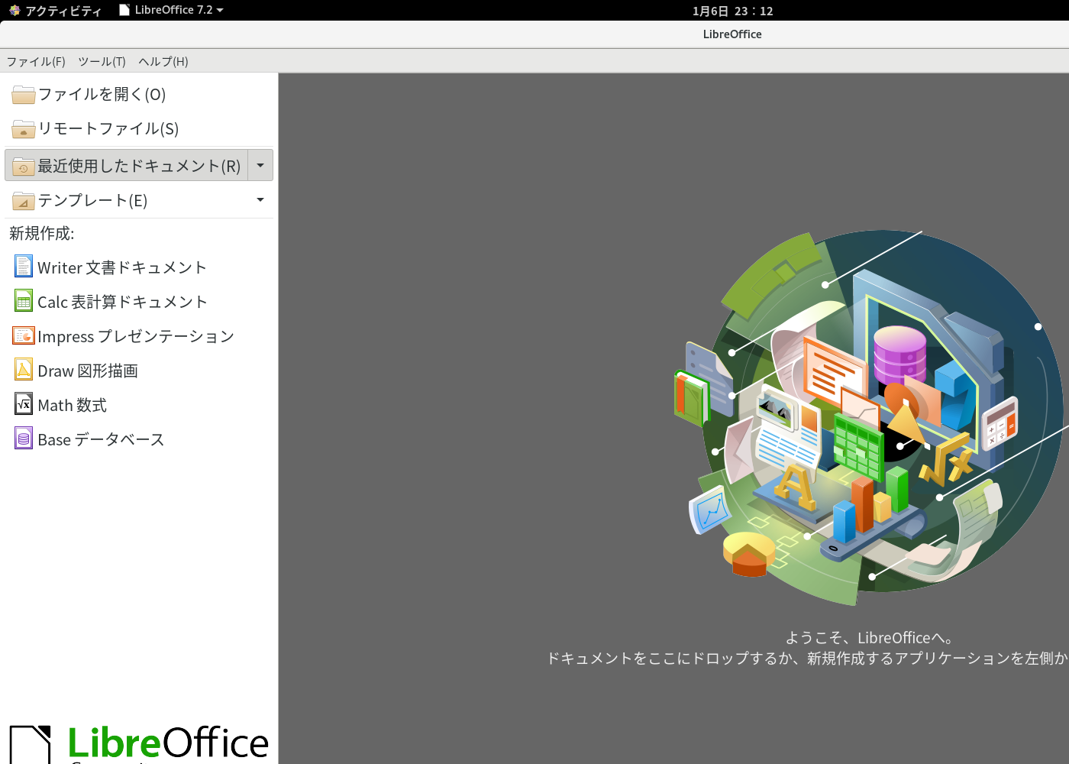The height and width of the screenshot is (764, 1069).
Task: Click the Draw drawing icon
Action: (x=24, y=370)
